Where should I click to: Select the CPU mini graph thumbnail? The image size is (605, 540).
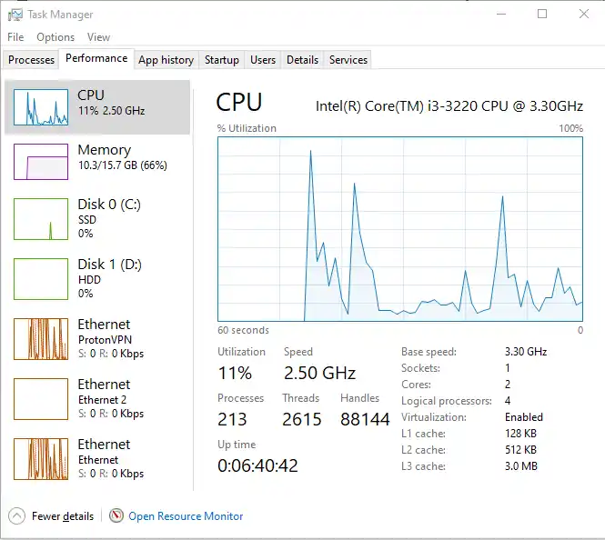tap(41, 107)
